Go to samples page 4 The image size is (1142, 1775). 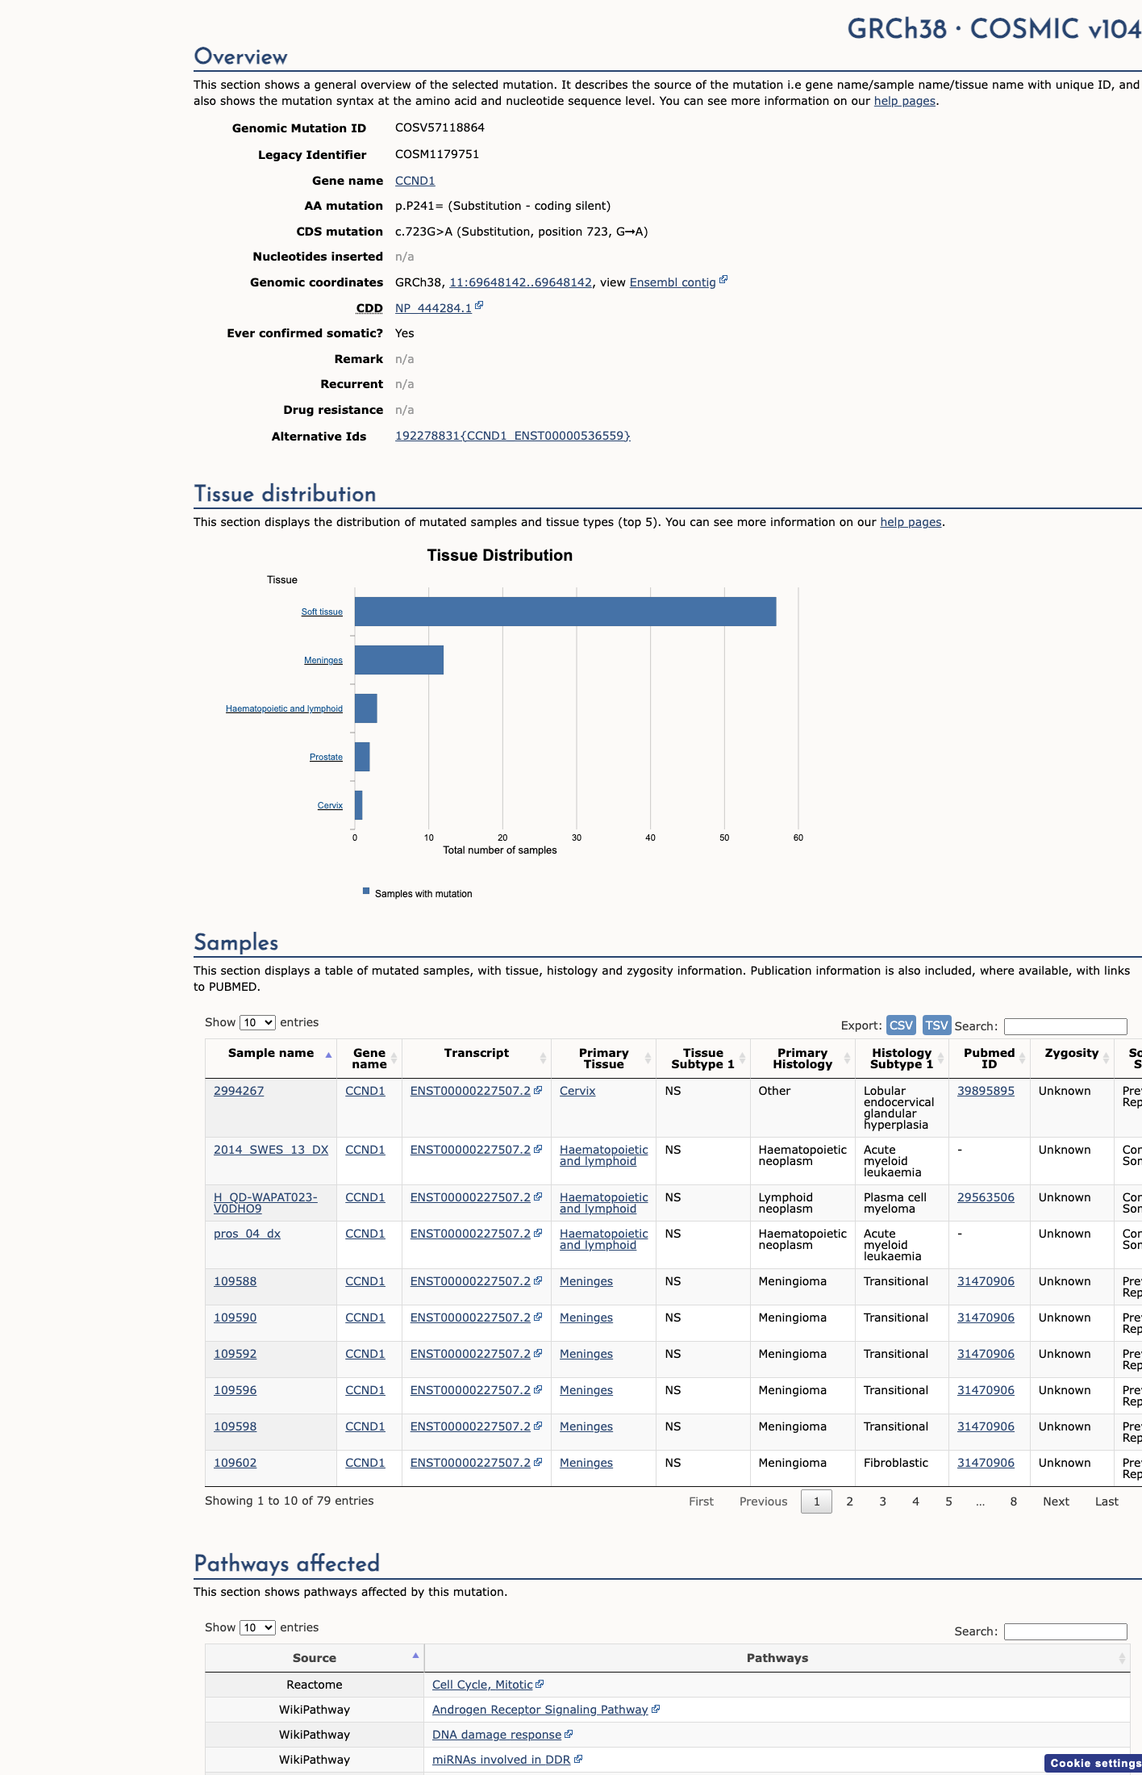pyautogui.click(x=915, y=1501)
